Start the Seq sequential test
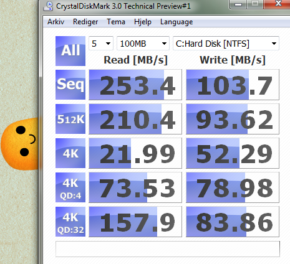Screen dimensions: 290x264 [x=70, y=85]
